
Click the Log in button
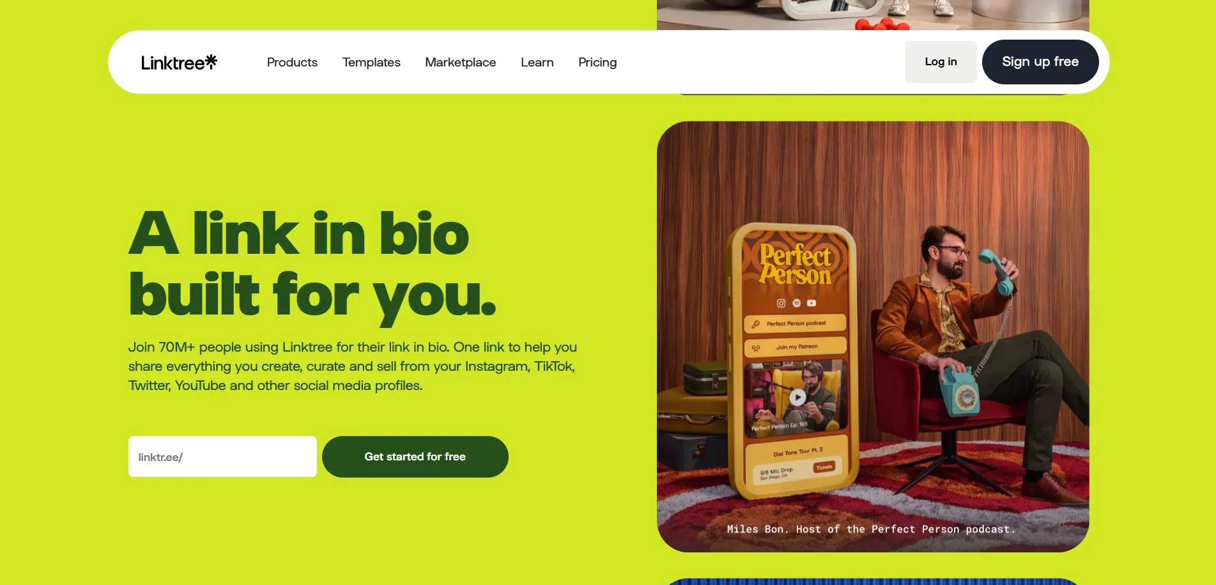pos(941,62)
